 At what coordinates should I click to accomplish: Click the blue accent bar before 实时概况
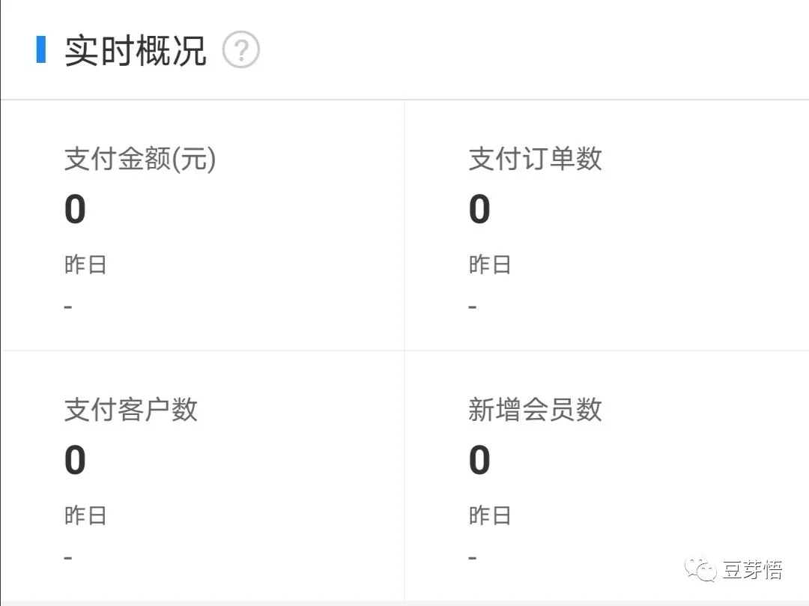pos(43,49)
